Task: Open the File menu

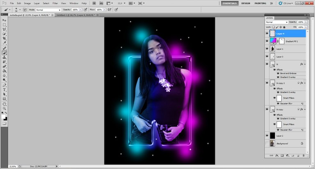Action: click(x=12, y=3)
